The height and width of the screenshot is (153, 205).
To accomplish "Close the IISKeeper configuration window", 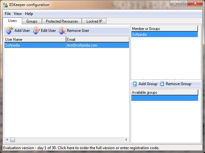I will pyautogui.click(x=195, y=4).
